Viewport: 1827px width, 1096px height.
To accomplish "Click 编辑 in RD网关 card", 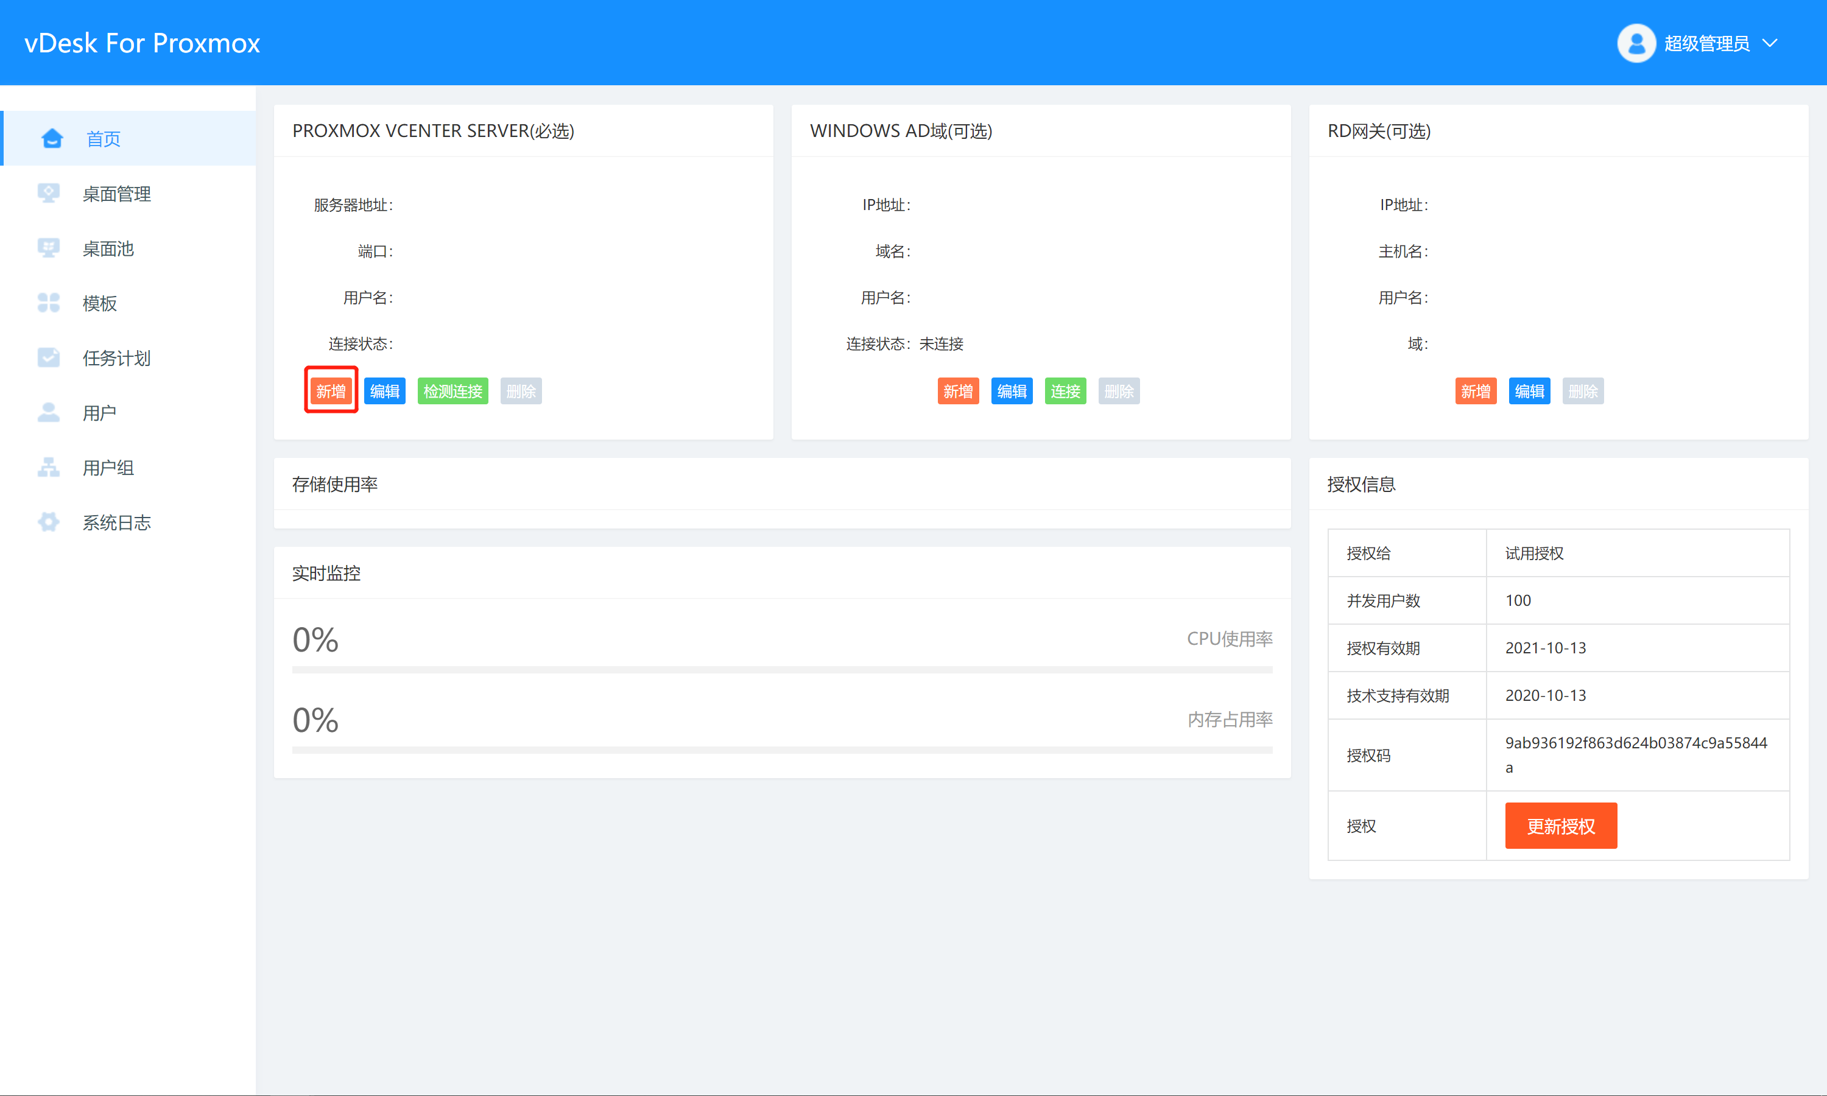I will (1529, 391).
